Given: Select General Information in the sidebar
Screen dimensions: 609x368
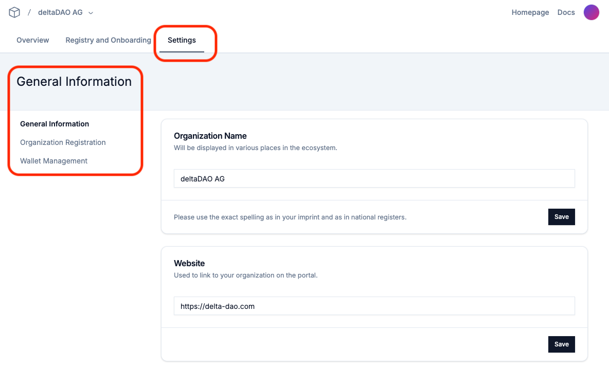Looking at the screenshot, I should click(x=55, y=124).
